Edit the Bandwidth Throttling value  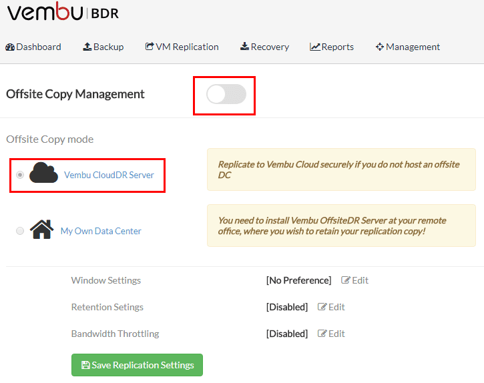[x=332, y=334]
